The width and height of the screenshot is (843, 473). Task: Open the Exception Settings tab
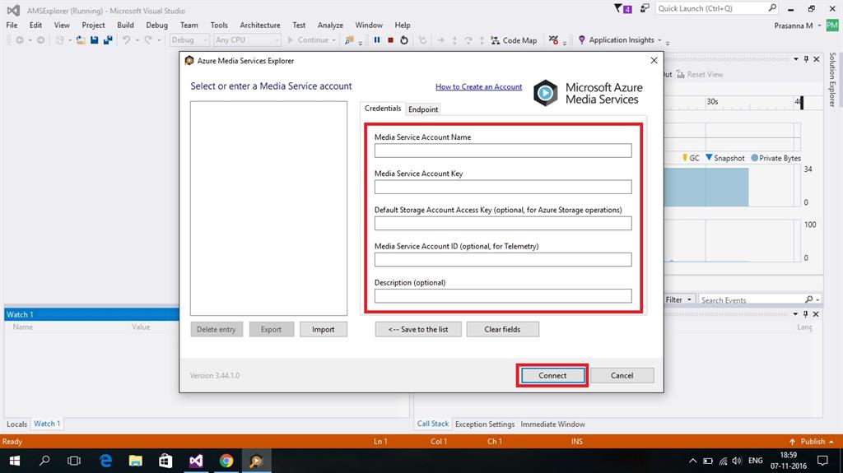[x=485, y=424]
